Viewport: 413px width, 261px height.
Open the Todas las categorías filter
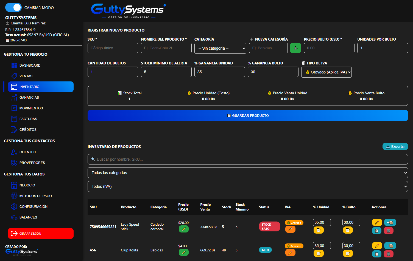(248, 173)
